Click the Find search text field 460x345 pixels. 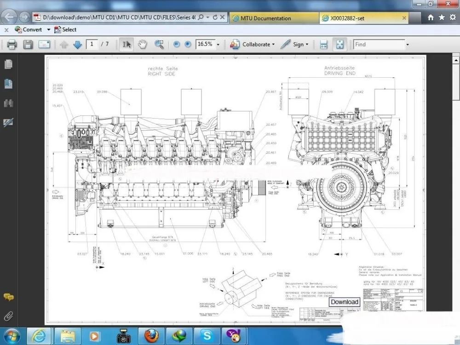coord(379,45)
